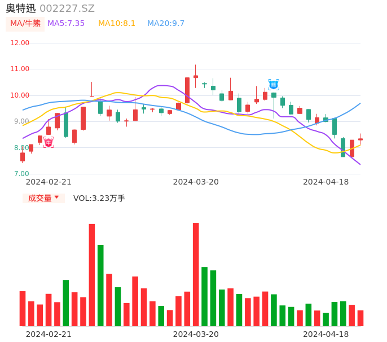Toggle the MA20:9.7 blue line legend
This screenshot has height=342, width=387.
coord(166,24)
